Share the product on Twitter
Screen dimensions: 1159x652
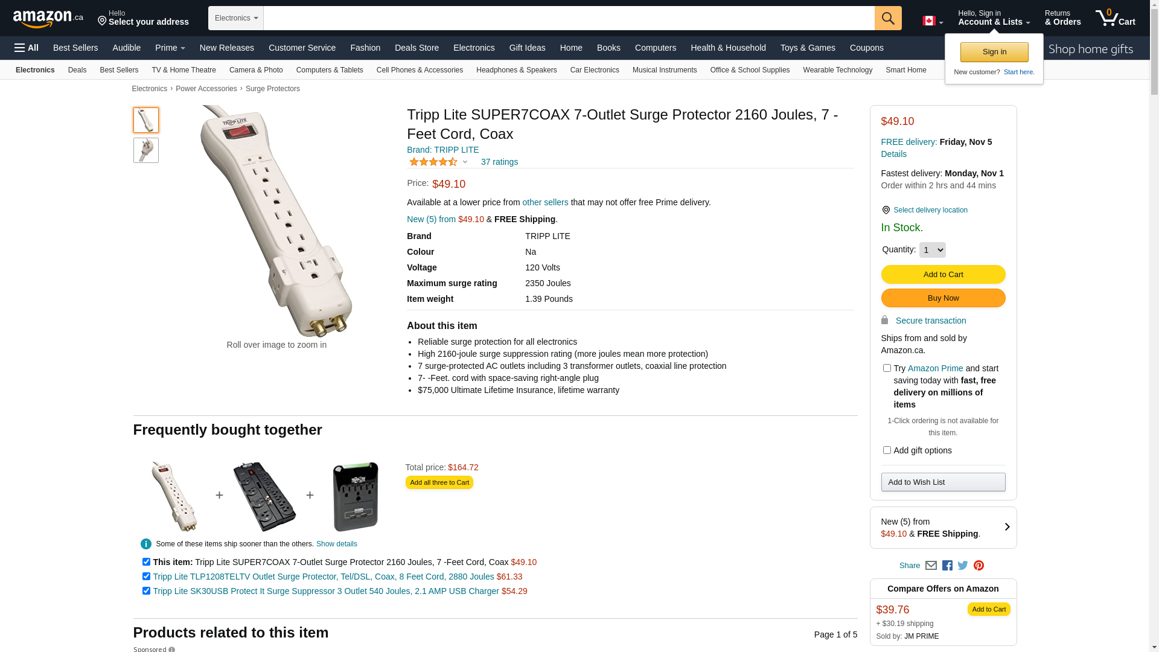click(963, 566)
